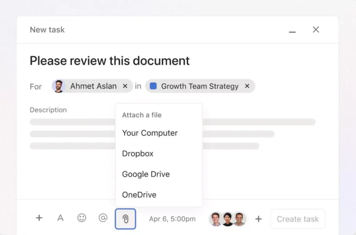Open the text formatting 'A' tool
This screenshot has height=235, width=356.
click(x=60, y=218)
